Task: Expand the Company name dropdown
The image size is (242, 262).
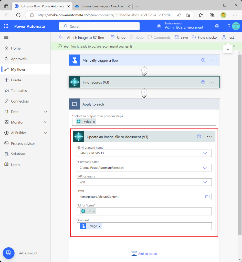Action: [205, 168]
